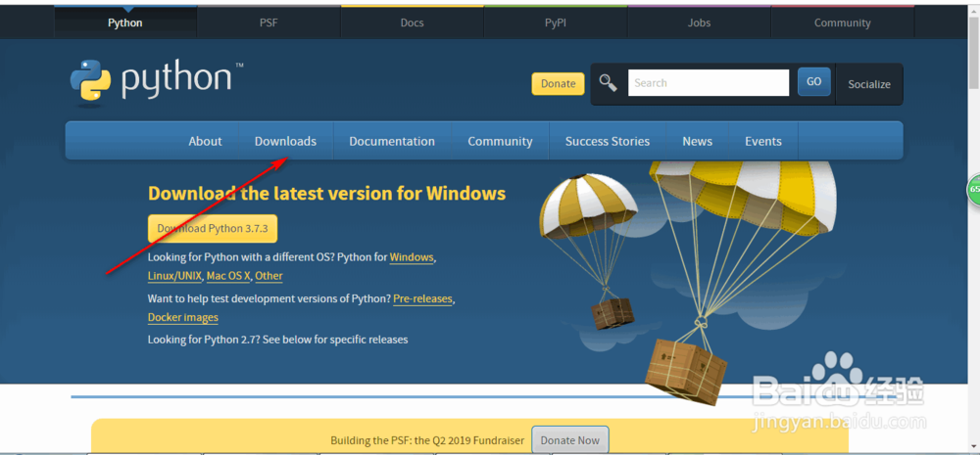Follow the Mac OS X link

[228, 276]
